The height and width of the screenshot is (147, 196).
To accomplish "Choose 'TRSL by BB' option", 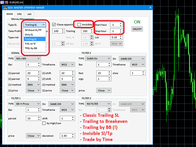I will tap(31, 48).
